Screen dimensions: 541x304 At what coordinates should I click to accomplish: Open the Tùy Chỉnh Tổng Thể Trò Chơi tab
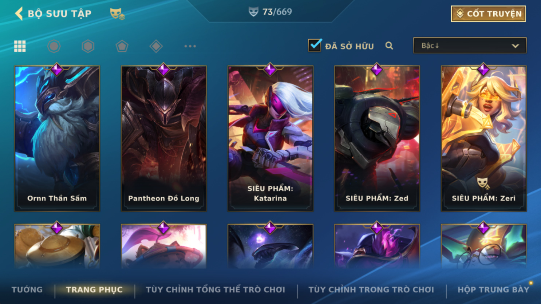click(x=216, y=289)
